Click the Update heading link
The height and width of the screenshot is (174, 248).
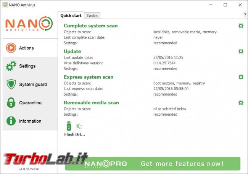click(x=72, y=51)
